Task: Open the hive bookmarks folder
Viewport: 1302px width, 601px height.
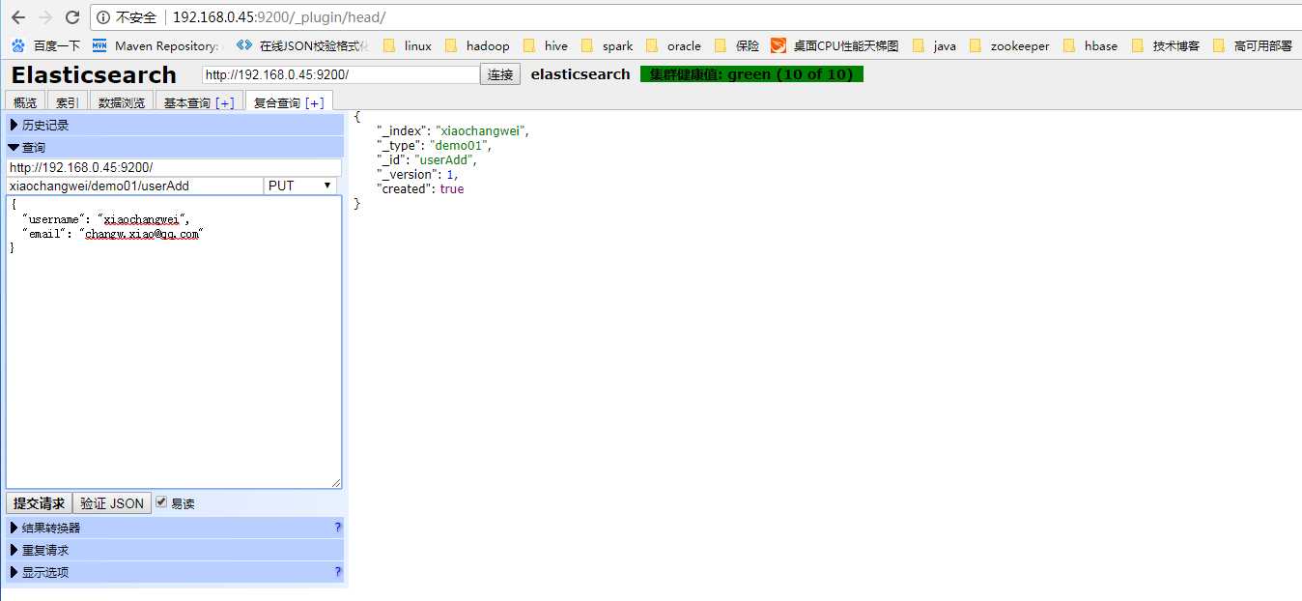Action: click(546, 45)
